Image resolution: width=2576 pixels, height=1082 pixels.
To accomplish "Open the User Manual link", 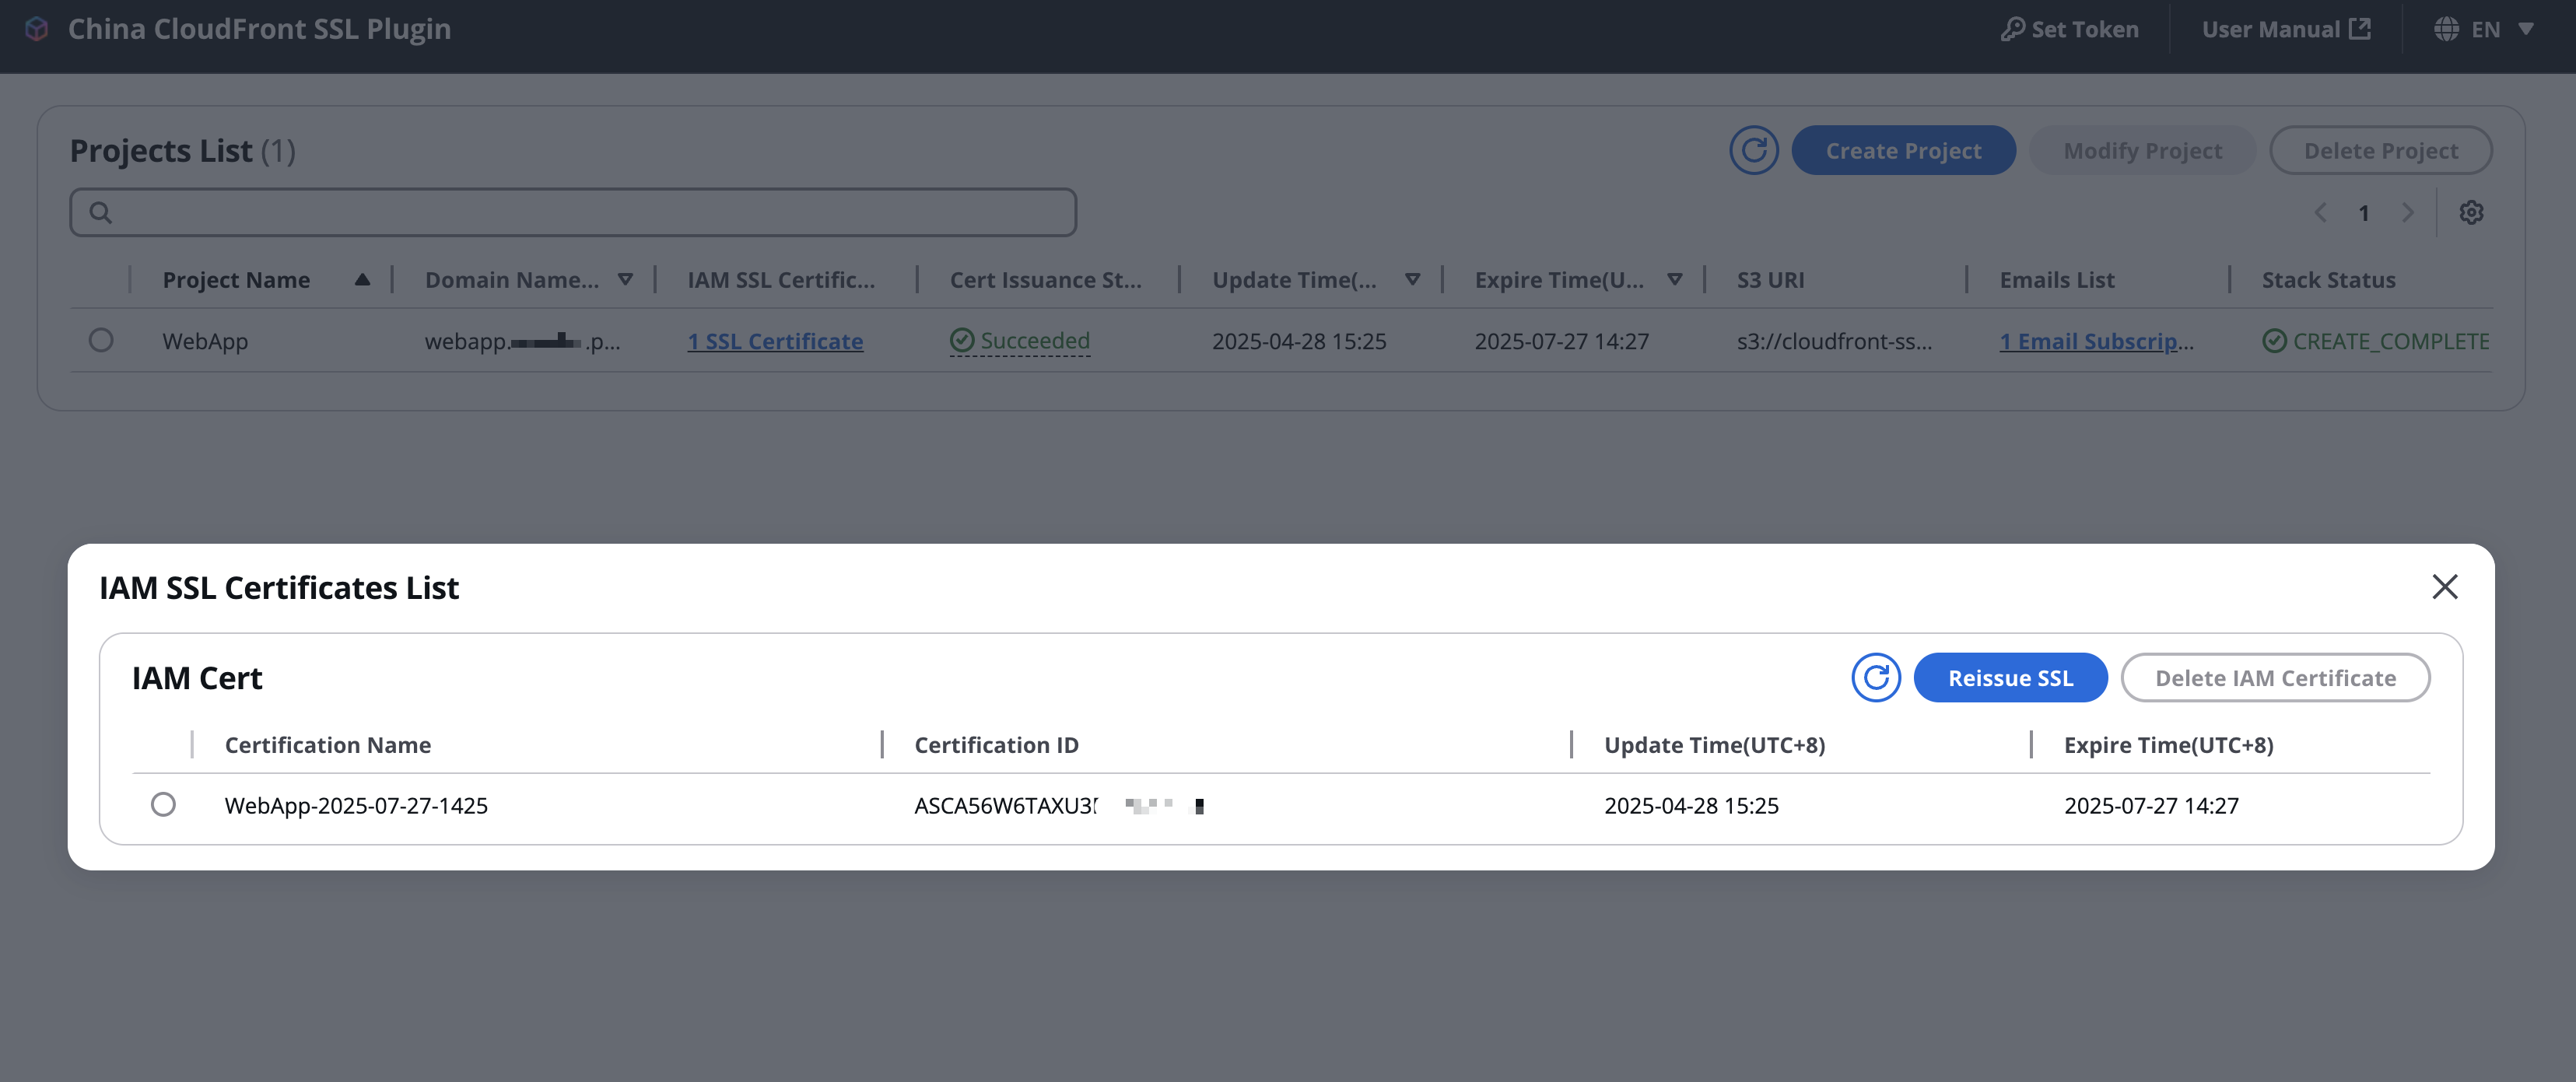I will tap(2285, 29).
